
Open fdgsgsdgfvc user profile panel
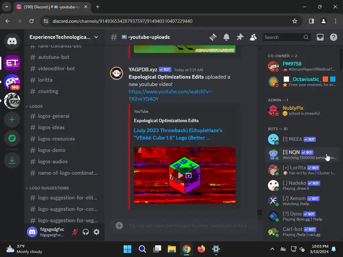(47, 232)
